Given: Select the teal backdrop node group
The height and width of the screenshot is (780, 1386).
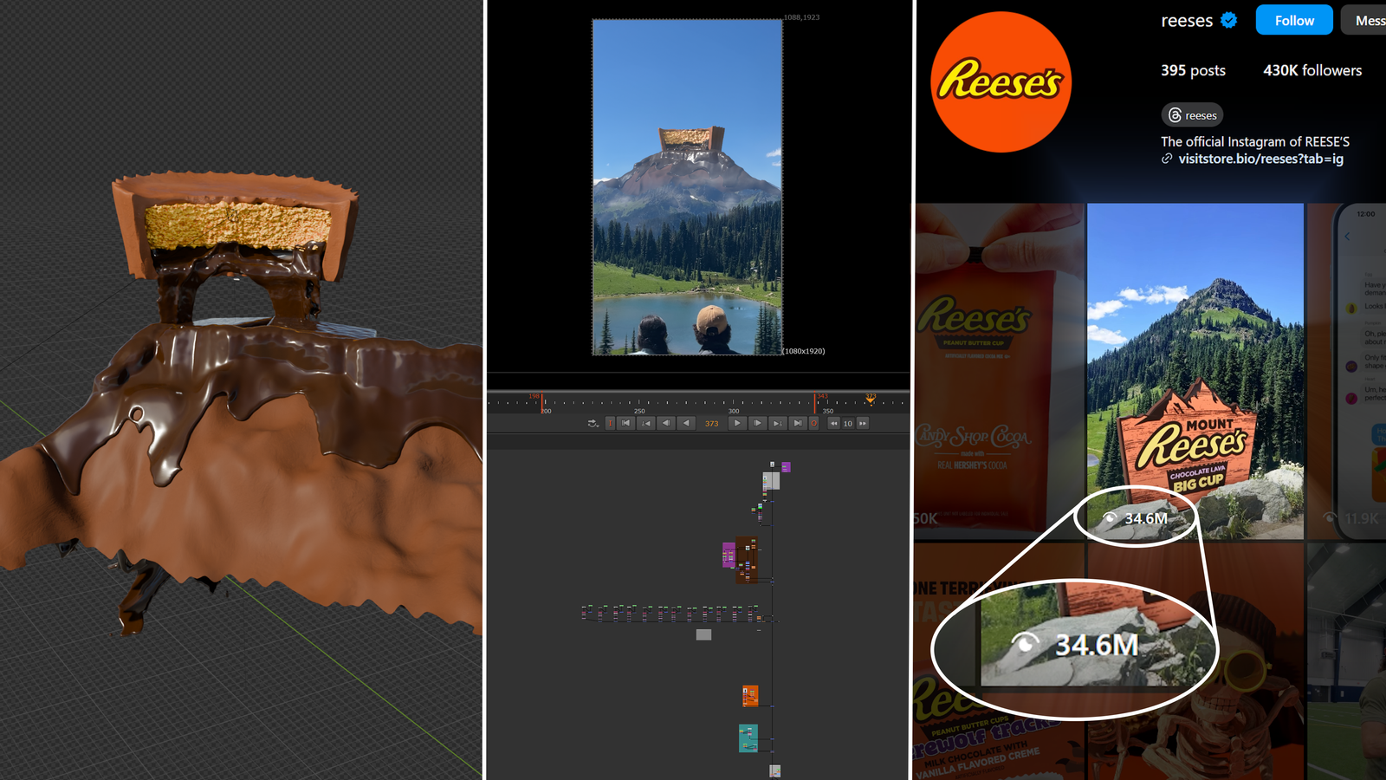Looking at the screenshot, I should (748, 738).
